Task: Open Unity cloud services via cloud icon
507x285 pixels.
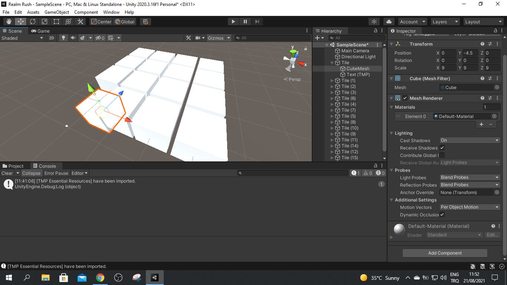Action: (x=389, y=21)
